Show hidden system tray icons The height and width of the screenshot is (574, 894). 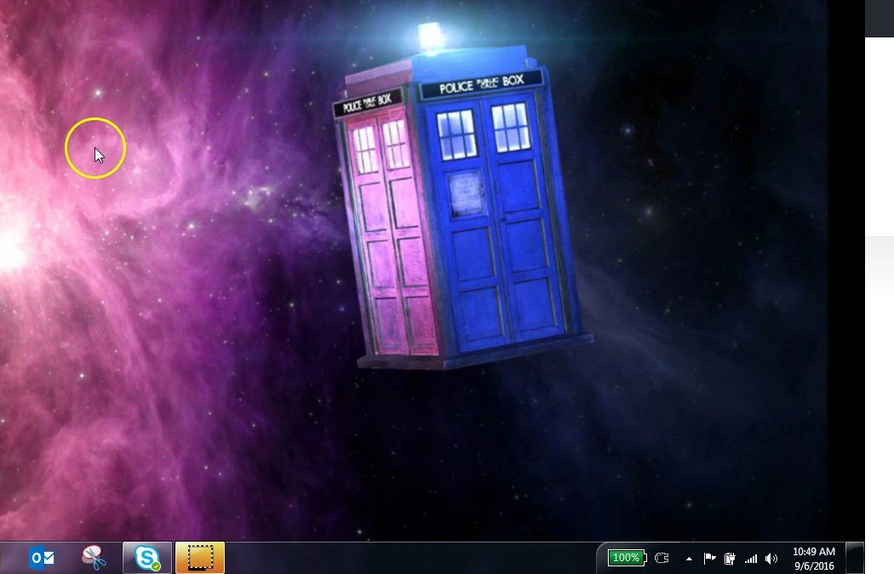(x=690, y=559)
